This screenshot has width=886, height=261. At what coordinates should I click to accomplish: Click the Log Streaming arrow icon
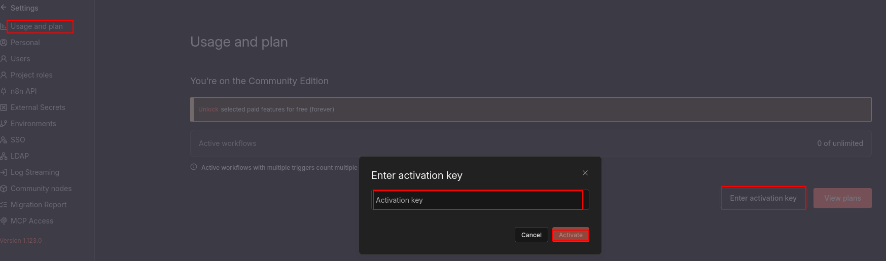tap(4, 172)
